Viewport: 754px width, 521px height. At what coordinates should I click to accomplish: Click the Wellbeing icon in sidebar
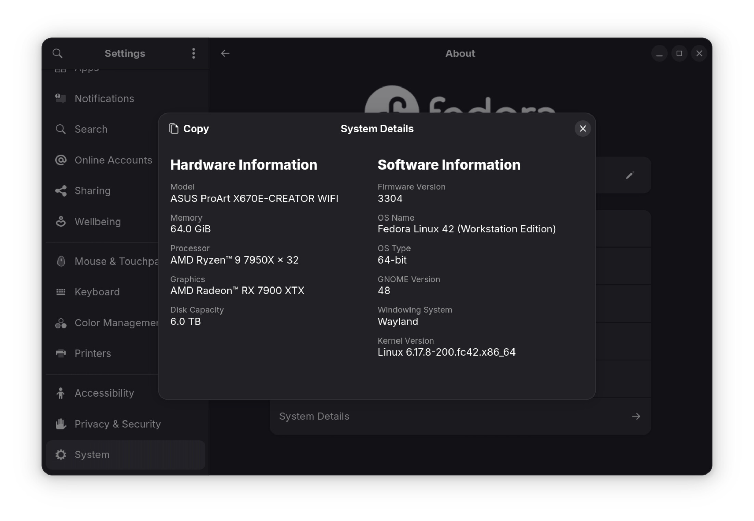click(x=61, y=222)
